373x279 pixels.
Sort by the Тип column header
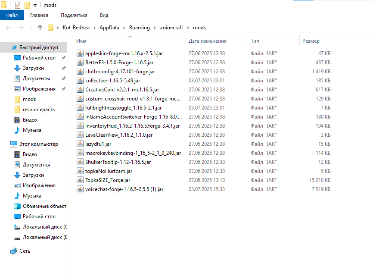255,41
